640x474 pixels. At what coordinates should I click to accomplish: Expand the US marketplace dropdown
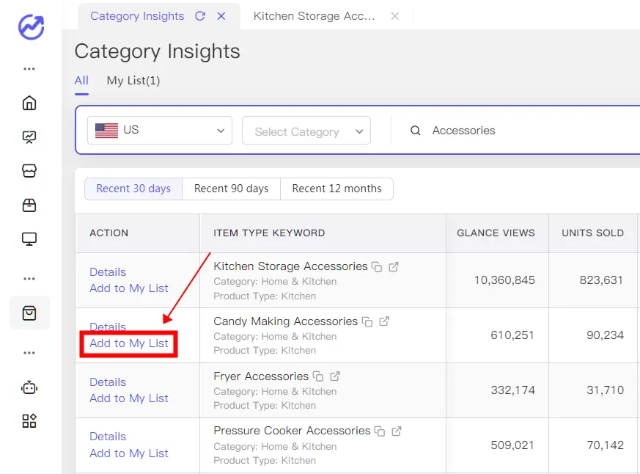(x=160, y=131)
